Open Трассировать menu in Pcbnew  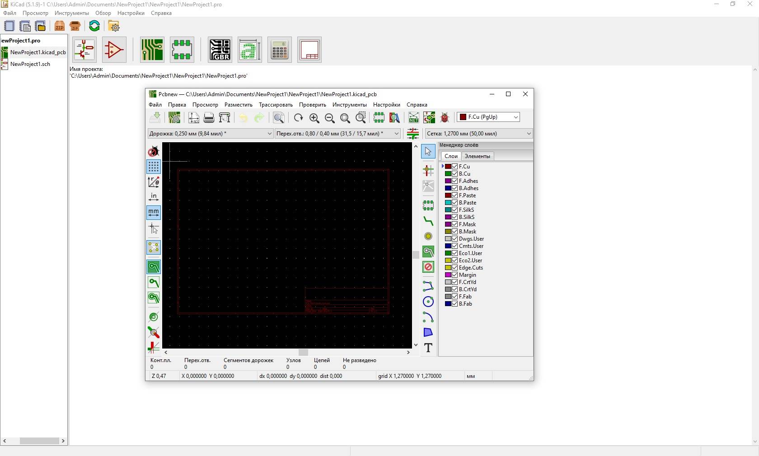(x=276, y=105)
